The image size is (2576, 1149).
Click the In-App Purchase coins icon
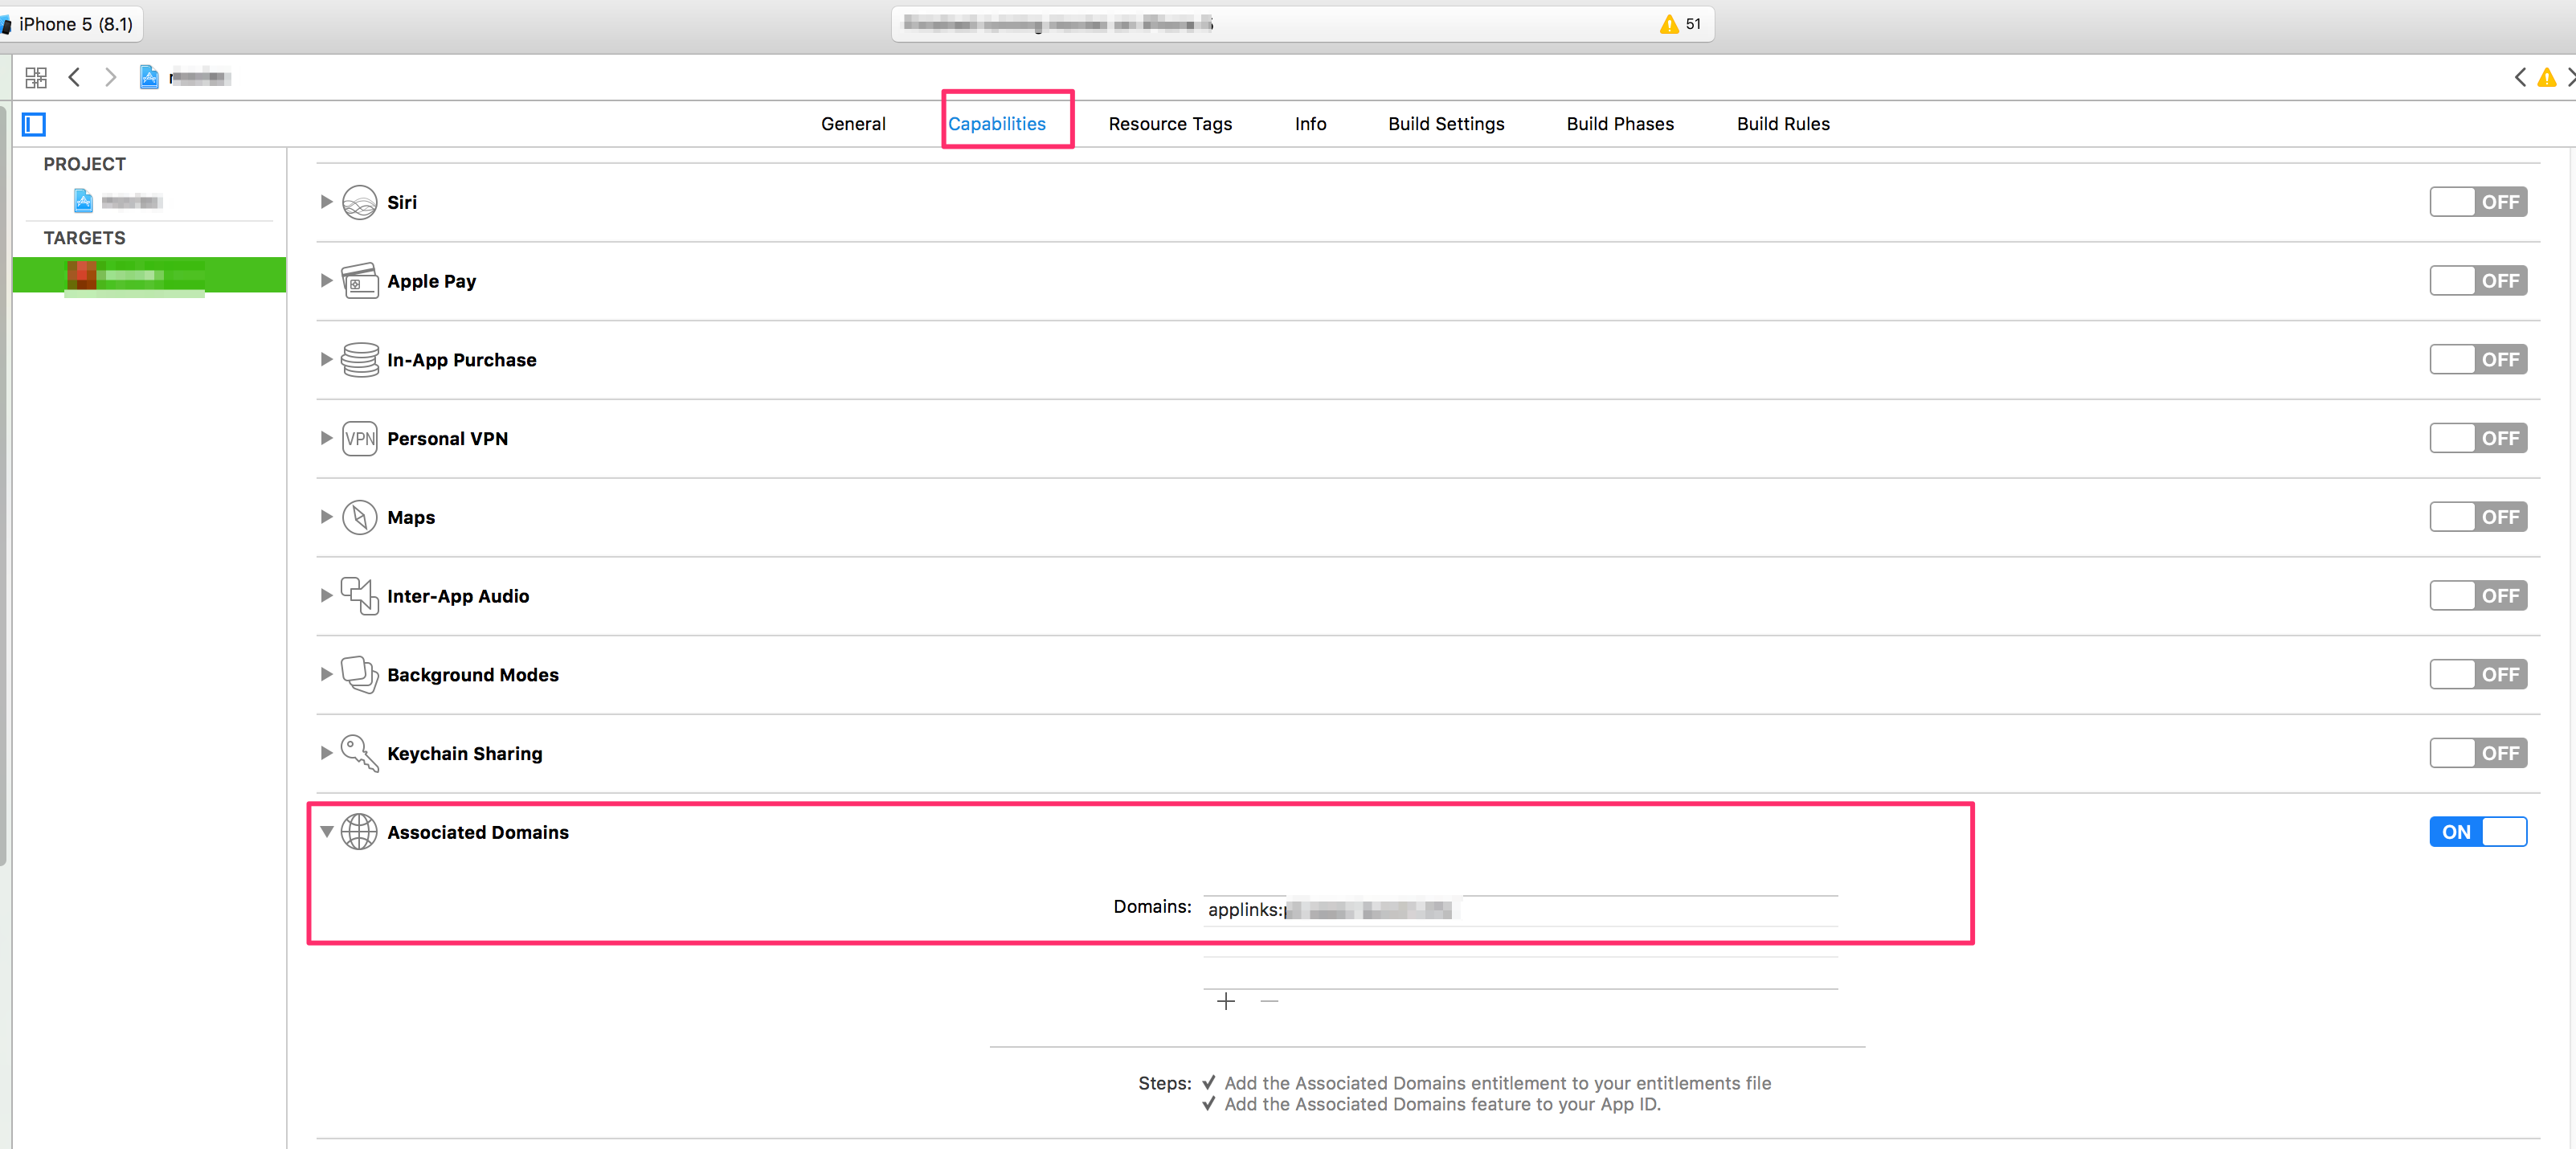[360, 360]
